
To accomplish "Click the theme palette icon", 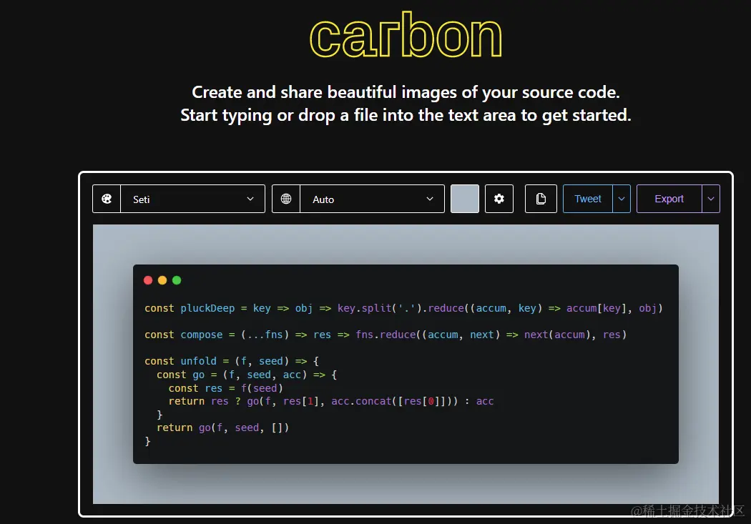I will click(107, 199).
